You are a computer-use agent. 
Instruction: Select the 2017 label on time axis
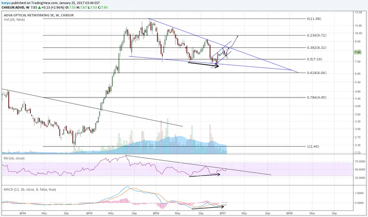tap(222, 213)
